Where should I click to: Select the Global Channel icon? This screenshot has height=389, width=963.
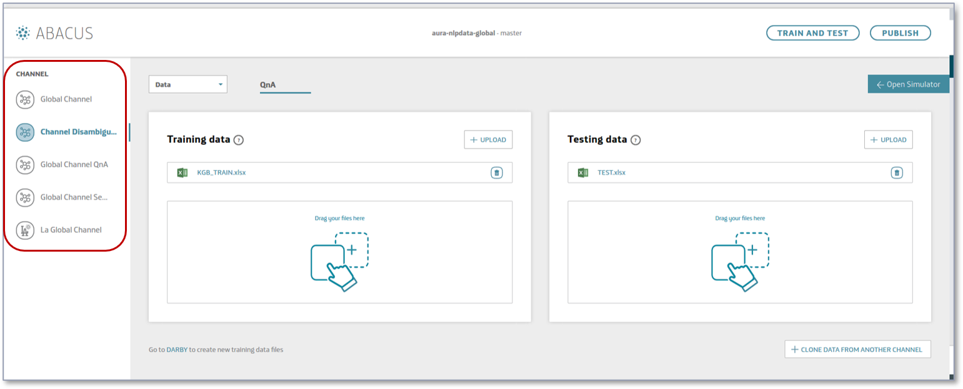pos(25,99)
